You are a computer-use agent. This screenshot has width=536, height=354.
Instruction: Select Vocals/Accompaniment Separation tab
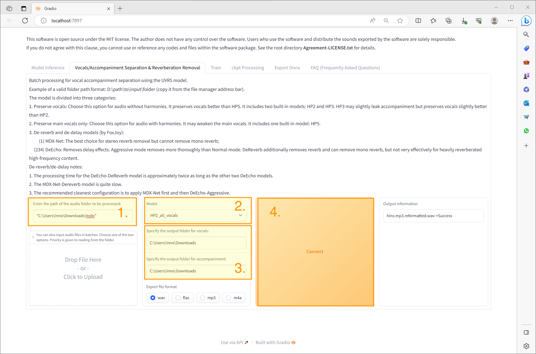137,68
